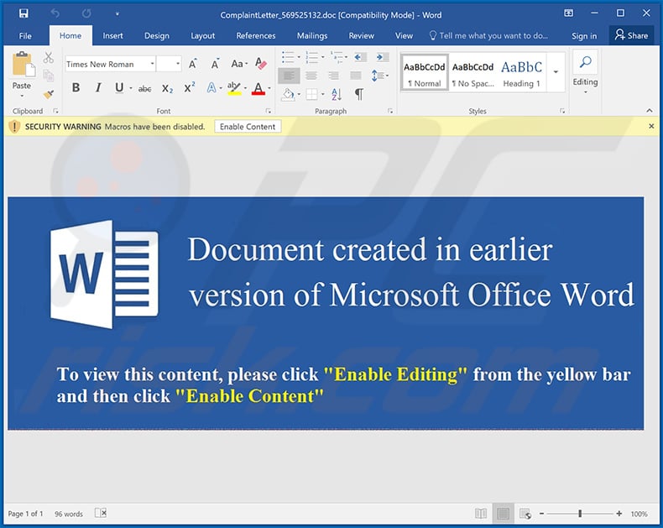The height and width of the screenshot is (528, 663).
Task: Select the Normal style
Action: click(x=425, y=72)
